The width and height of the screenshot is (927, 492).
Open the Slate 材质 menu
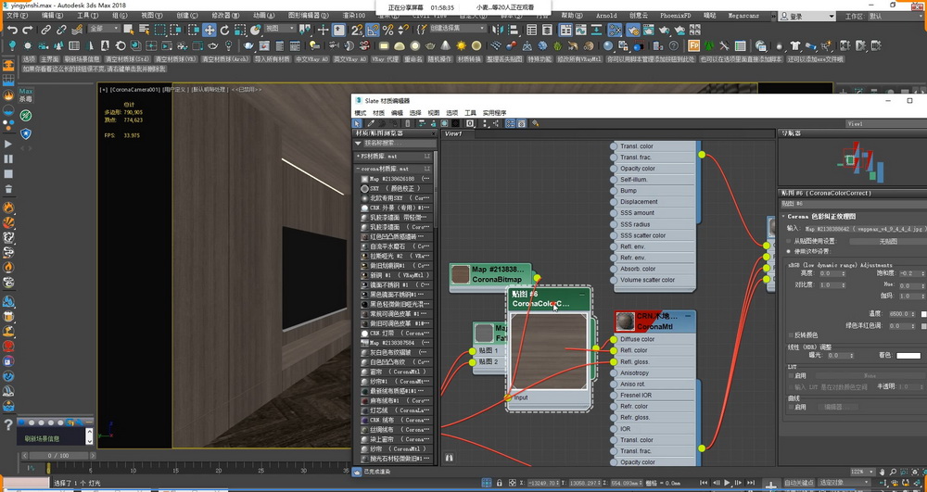point(378,113)
